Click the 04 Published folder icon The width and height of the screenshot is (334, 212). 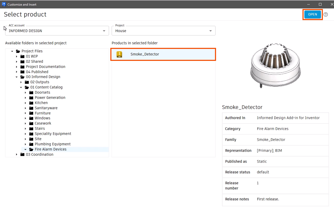(23, 72)
